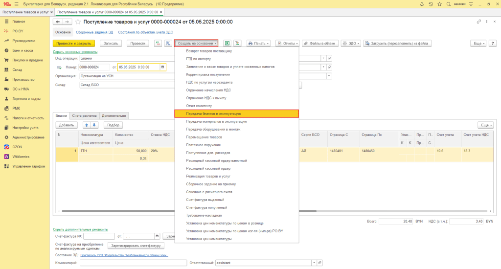Viewport: 501px width, 269px height.
Task: Open the main hamburger menu
Action: pos(16,4)
